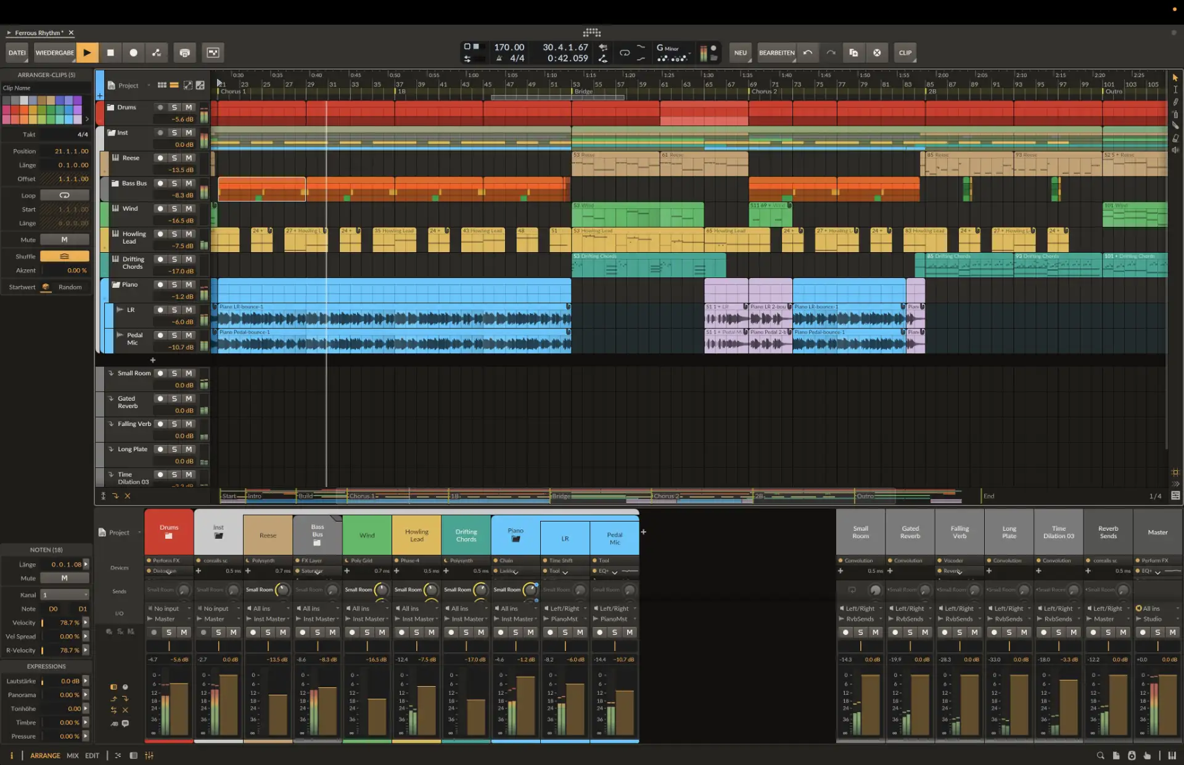1184x765 pixels.
Task: Collapse the Piano group track folder
Action: 115,285
